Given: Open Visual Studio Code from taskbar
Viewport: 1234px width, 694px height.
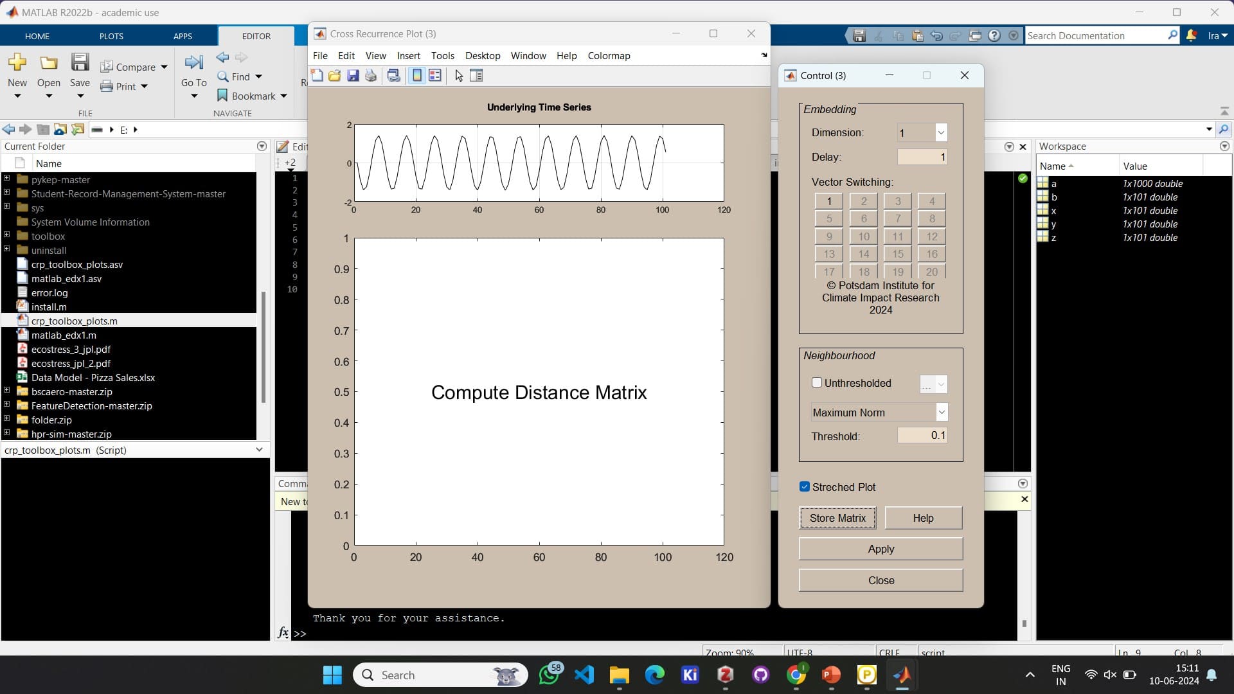Looking at the screenshot, I should [584, 675].
